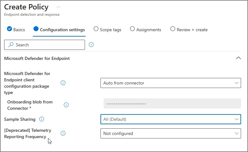Select the Configuration settings step
The width and height of the screenshot is (248, 152).
[x=59, y=30]
